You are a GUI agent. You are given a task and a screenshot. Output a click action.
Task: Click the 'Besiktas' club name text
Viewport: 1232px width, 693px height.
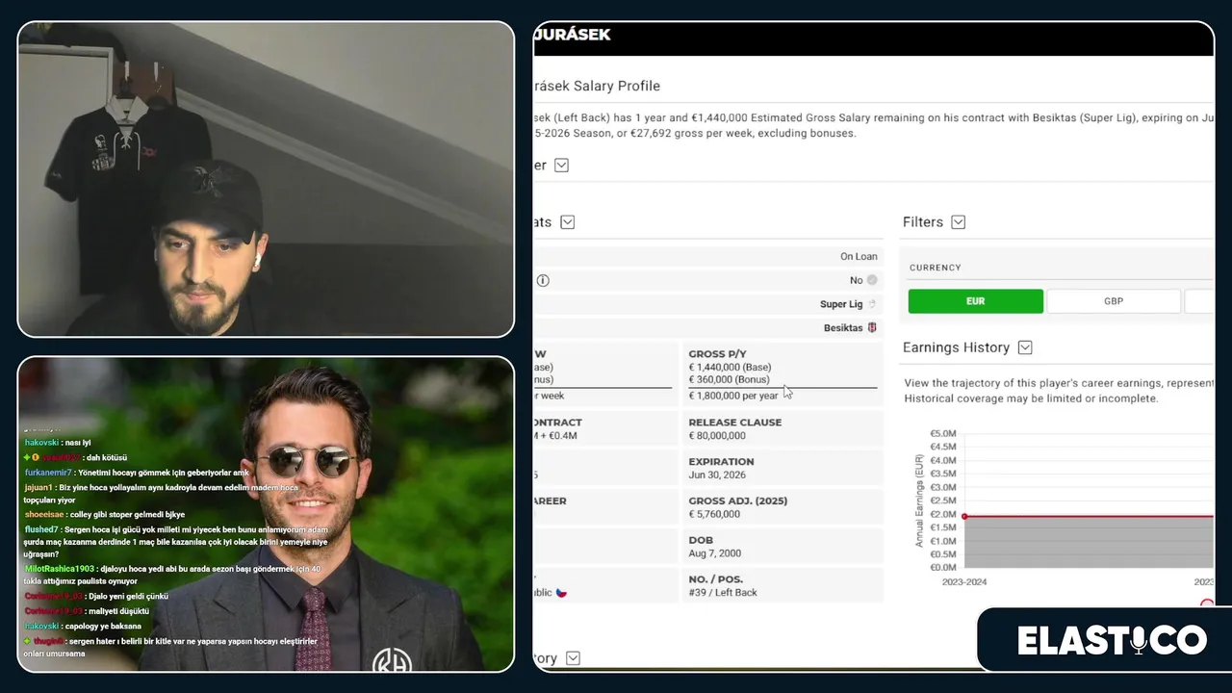(x=843, y=328)
